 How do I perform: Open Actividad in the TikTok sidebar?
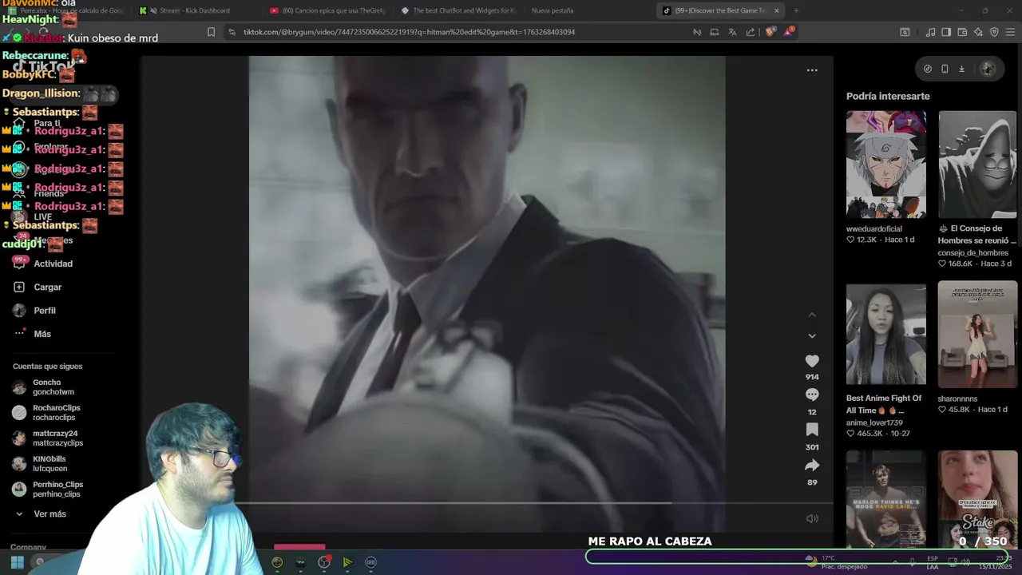click(53, 264)
